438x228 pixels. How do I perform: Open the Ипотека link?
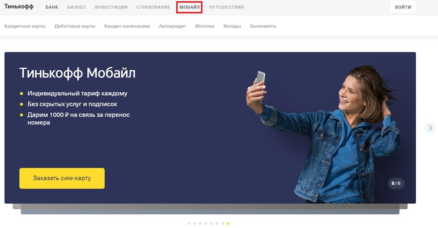pyautogui.click(x=205, y=26)
